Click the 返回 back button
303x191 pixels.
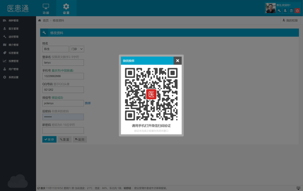tap(80, 140)
